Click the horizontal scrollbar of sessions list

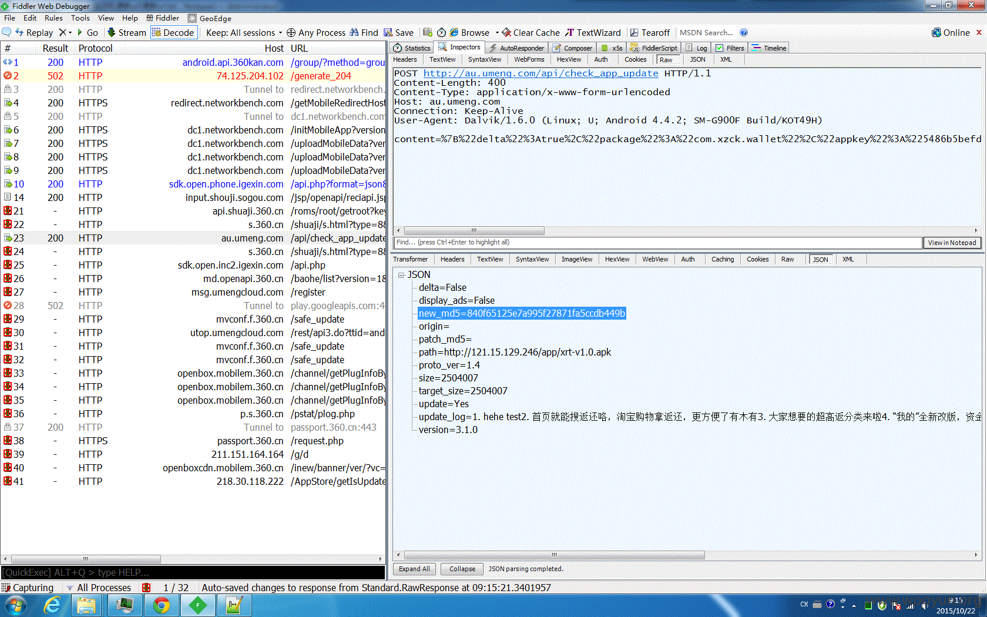pos(86,559)
